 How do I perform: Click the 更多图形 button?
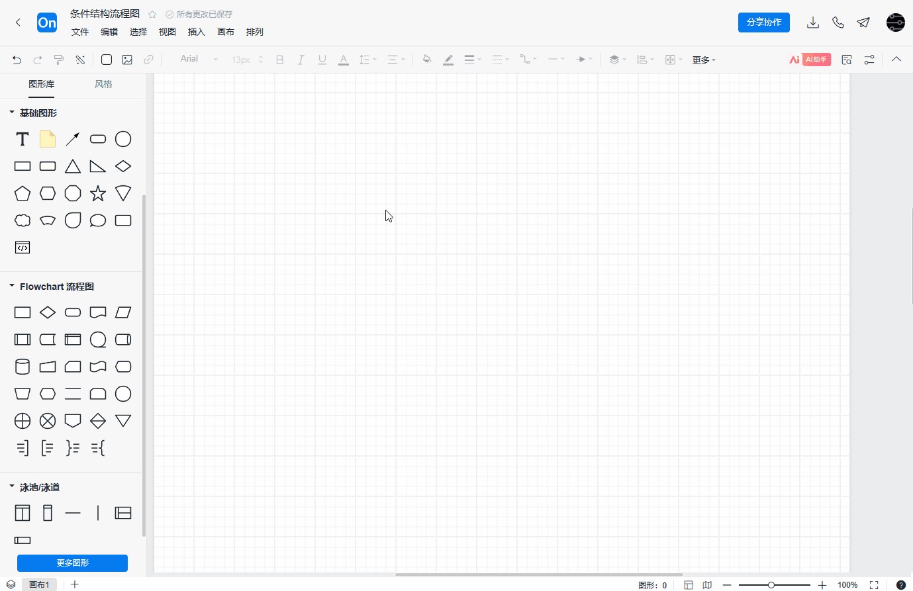72,563
